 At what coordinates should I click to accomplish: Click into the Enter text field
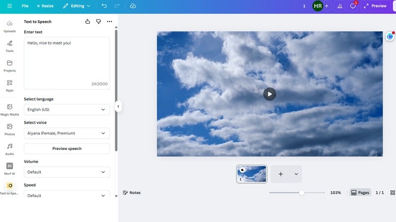coord(67,63)
